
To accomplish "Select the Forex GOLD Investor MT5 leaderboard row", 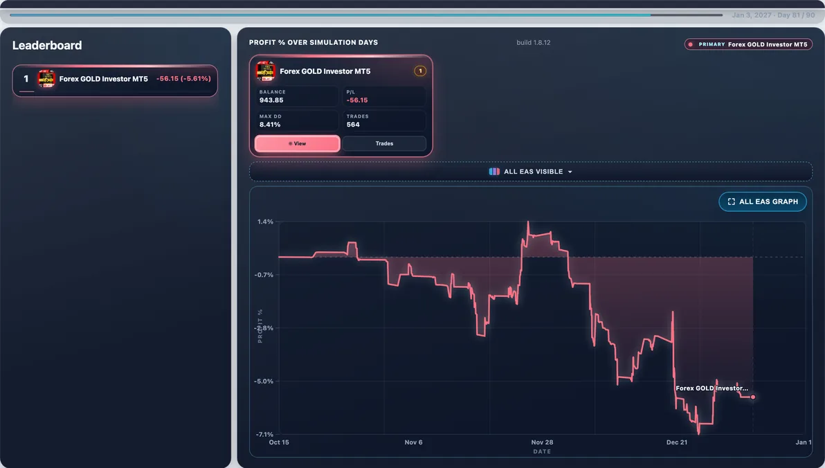I will click(115, 80).
